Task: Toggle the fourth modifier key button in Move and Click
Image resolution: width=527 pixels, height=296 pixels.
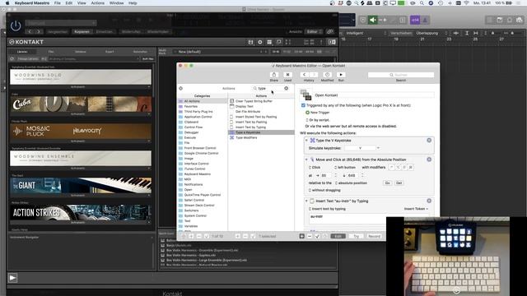Action: click(x=411, y=167)
